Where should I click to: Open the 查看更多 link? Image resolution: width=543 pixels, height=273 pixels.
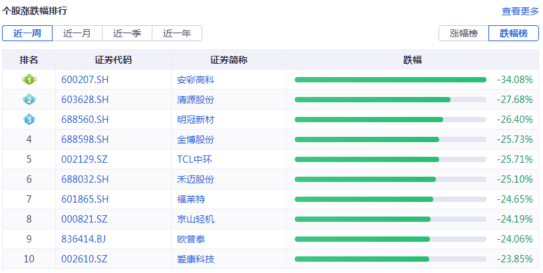point(520,11)
